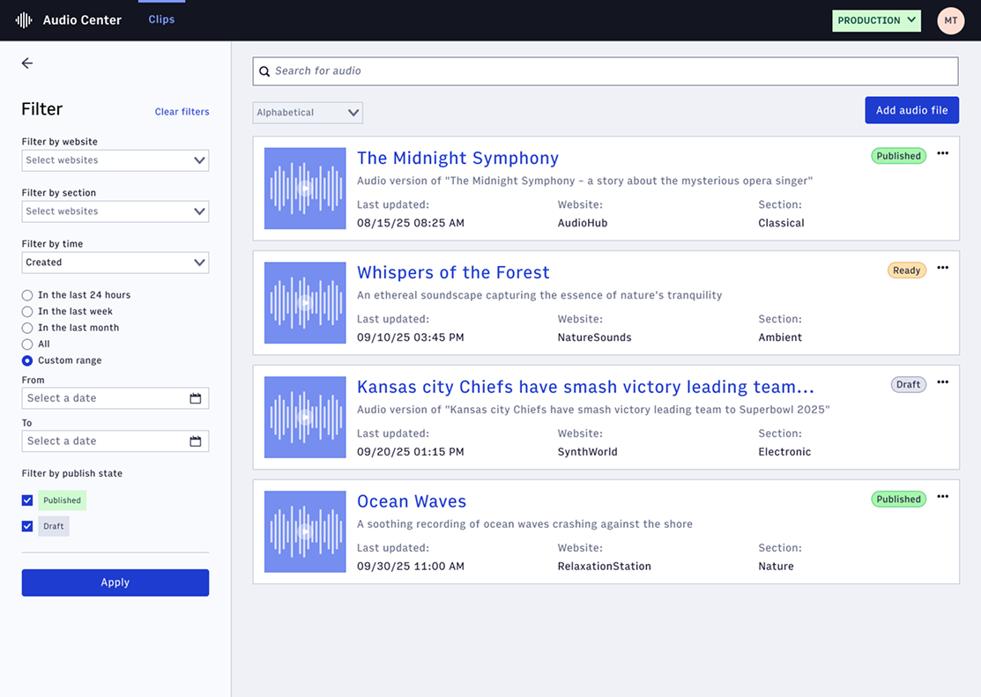Play Whispers of the Forest waveform thumbnail

[305, 303]
